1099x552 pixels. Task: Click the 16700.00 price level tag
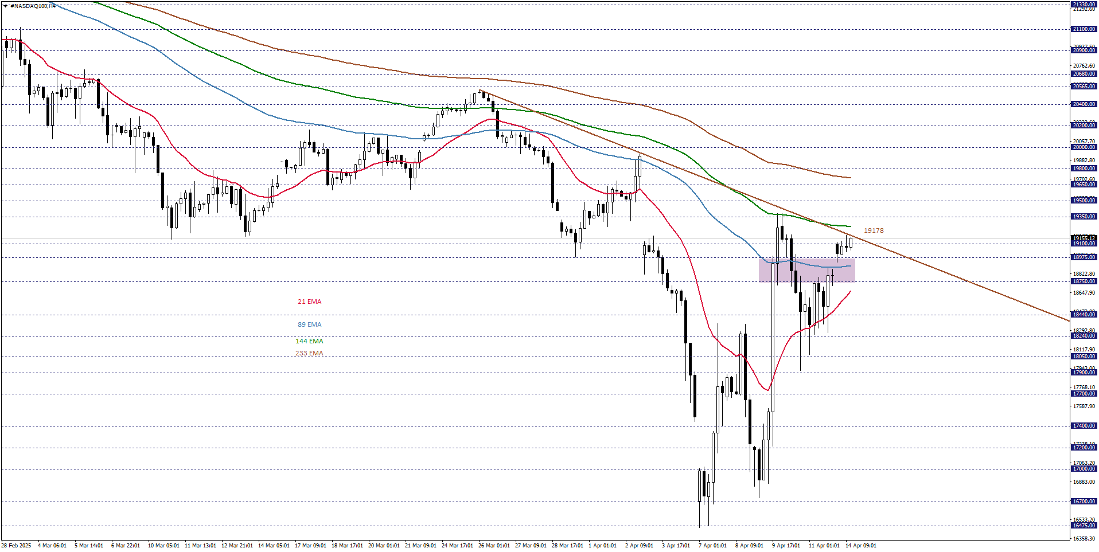point(1084,502)
